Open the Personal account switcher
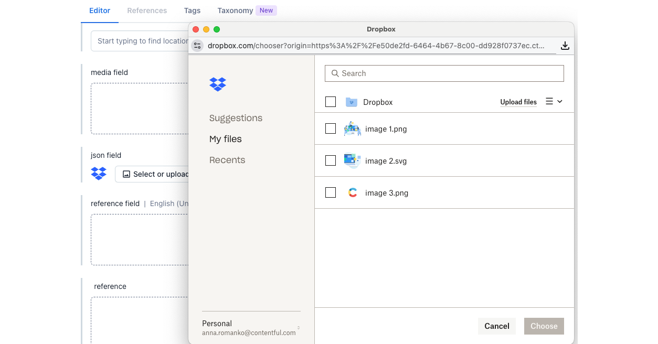658x344 pixels. click(251, 328)
